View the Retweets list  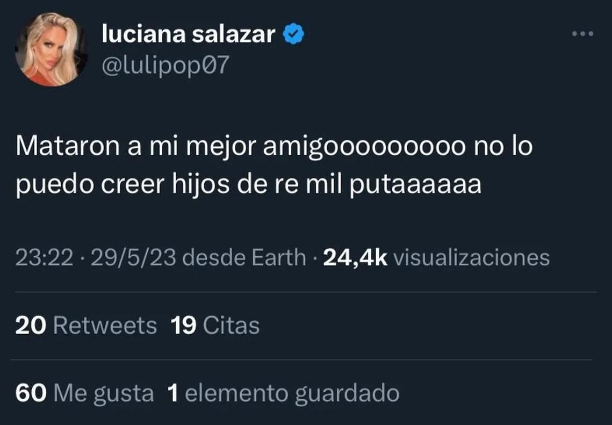click(105, 326)
